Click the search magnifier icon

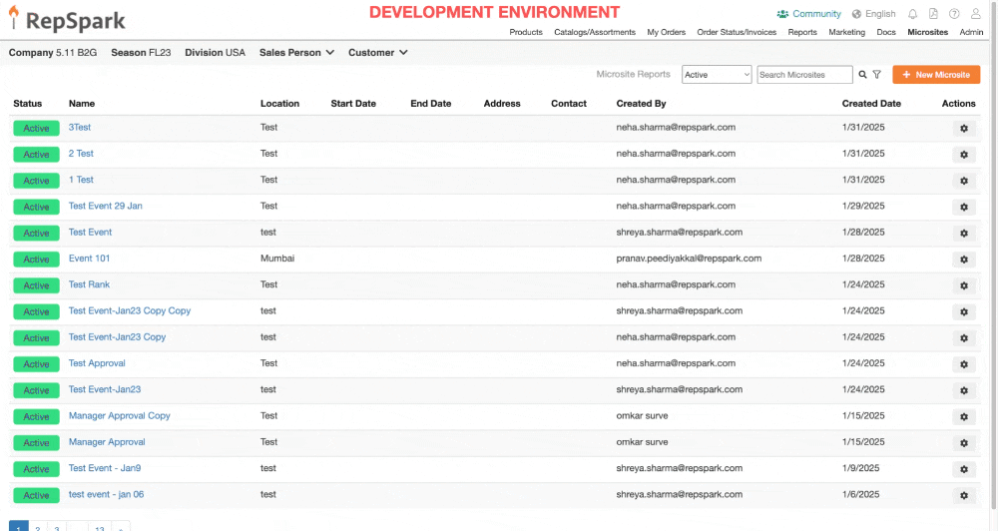(x=862, y=75)
